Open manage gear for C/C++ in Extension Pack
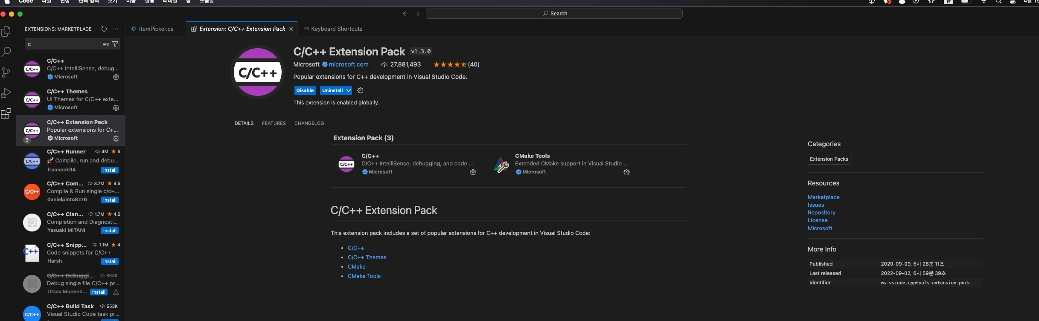The image size is (1039, 321). pos(473,172)
